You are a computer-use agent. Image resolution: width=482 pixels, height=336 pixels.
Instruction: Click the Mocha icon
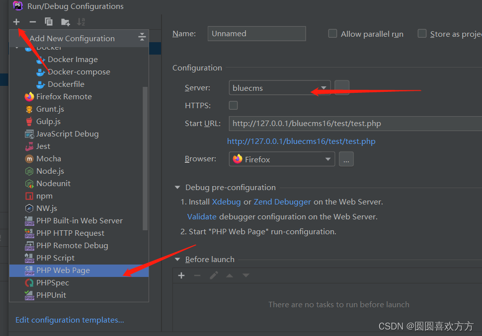(x=29, y=159)
